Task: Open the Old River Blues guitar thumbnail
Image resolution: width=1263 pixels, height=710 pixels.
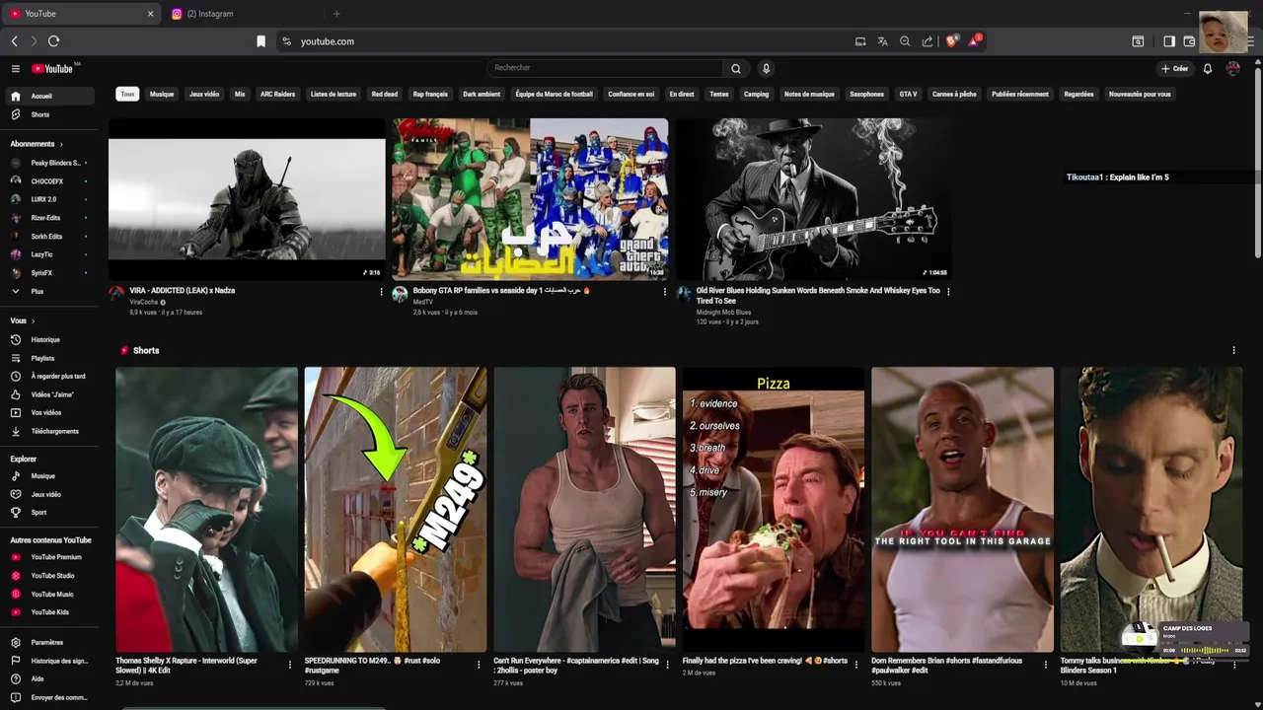Action: click(x=813, y=199)
